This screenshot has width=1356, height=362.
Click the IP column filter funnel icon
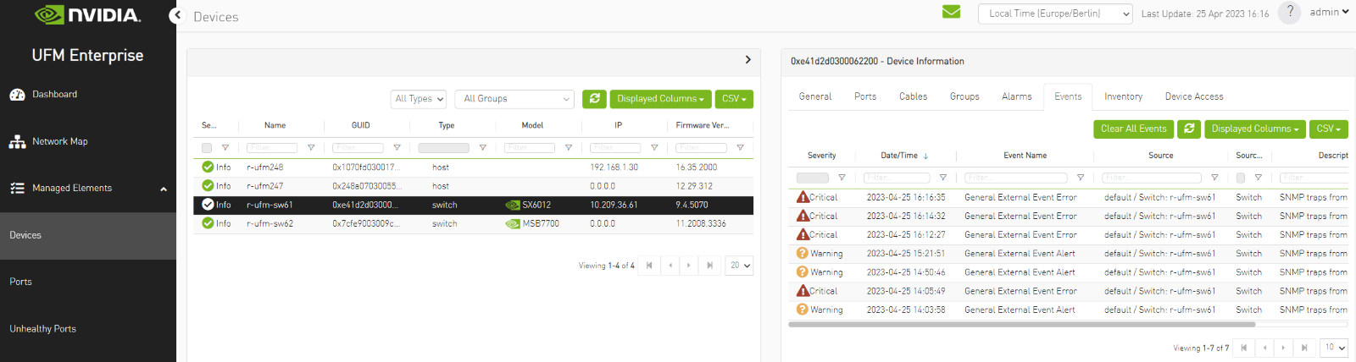654,148
